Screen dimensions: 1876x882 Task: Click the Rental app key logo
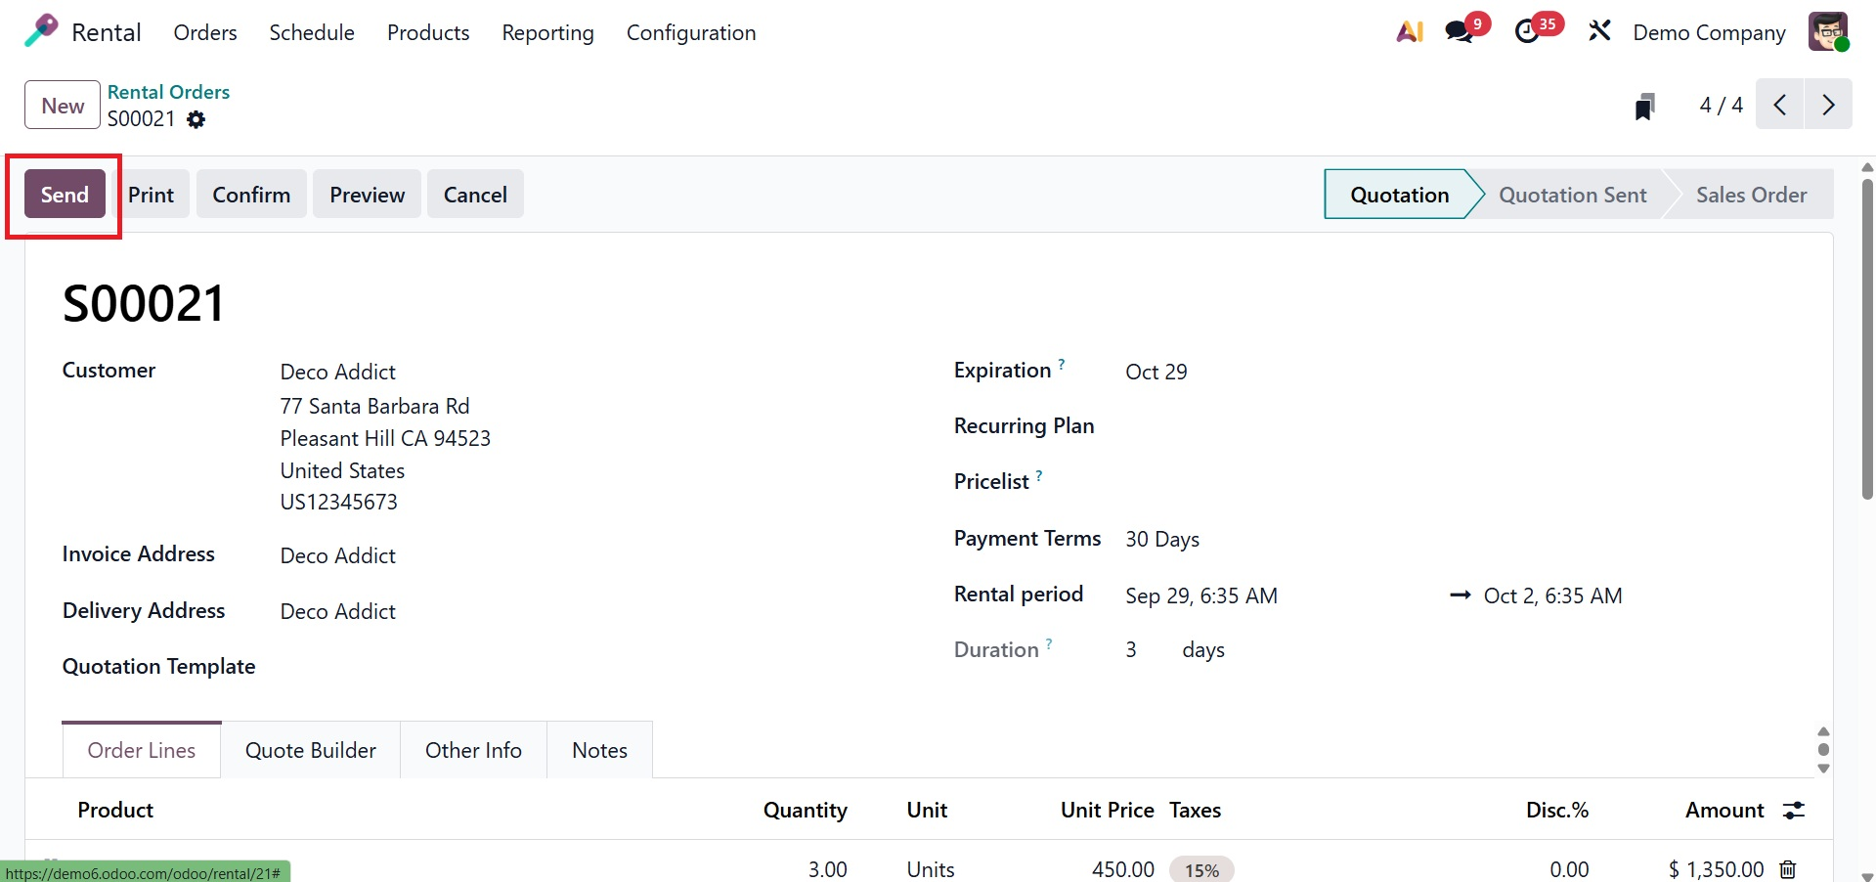click(x=41, y=32)
